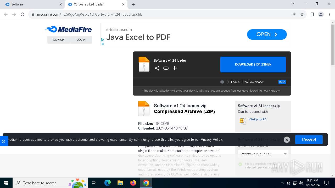Click the volume icon in system tray

pos(301,183)
